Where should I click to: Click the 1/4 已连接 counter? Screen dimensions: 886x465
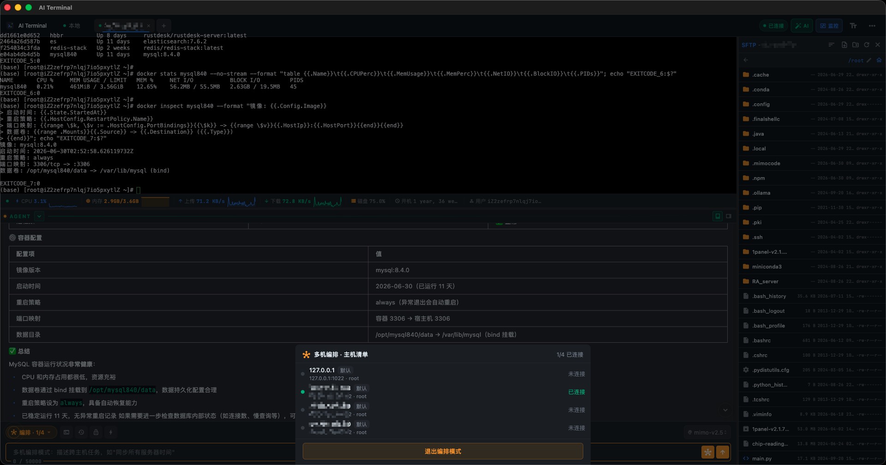point(569,355)
